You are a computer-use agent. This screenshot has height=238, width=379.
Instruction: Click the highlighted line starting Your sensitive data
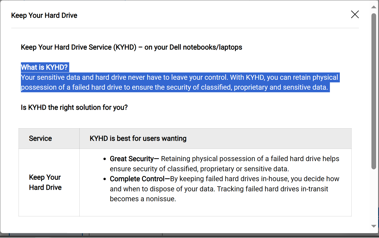[180, 77]
